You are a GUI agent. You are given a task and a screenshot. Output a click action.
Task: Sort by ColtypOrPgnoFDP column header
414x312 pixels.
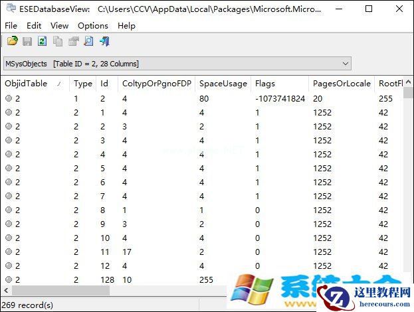(157, 84)
